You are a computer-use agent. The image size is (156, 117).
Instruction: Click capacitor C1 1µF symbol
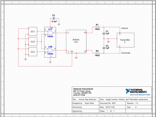[x=104, y=34]
